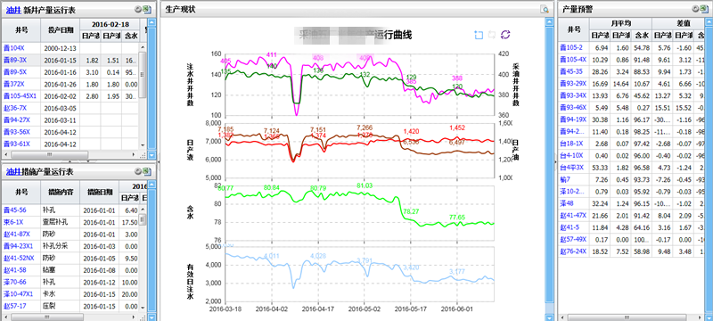
Task: Click down arrow on left panels' splitter
Action: point(87,161)
